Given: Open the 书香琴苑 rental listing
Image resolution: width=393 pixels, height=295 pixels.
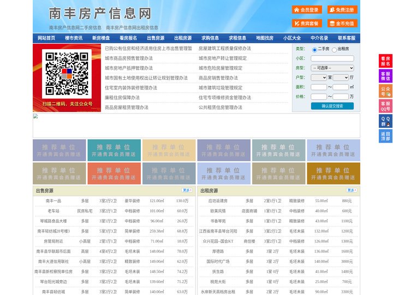Looking at the screenshot, I should click(218, 221).
